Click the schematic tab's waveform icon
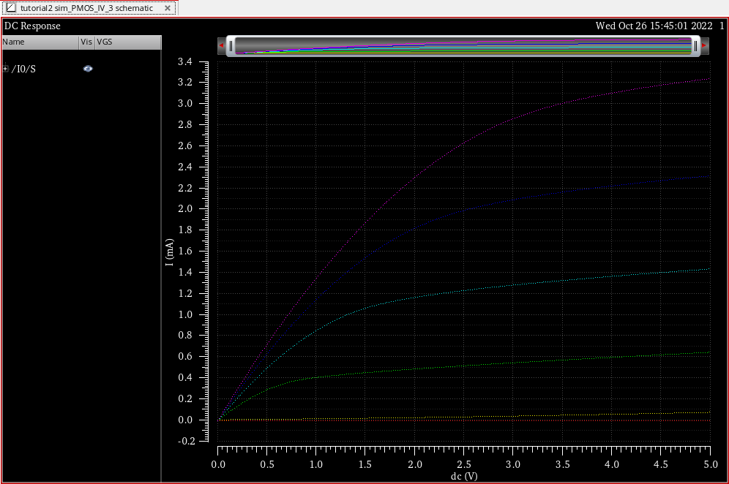This screenshot has height=484, width=729. (x=11, y=8)
